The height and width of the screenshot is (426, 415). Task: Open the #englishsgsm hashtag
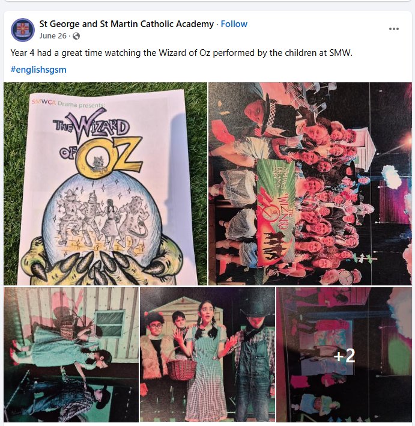tap(38, 70)
